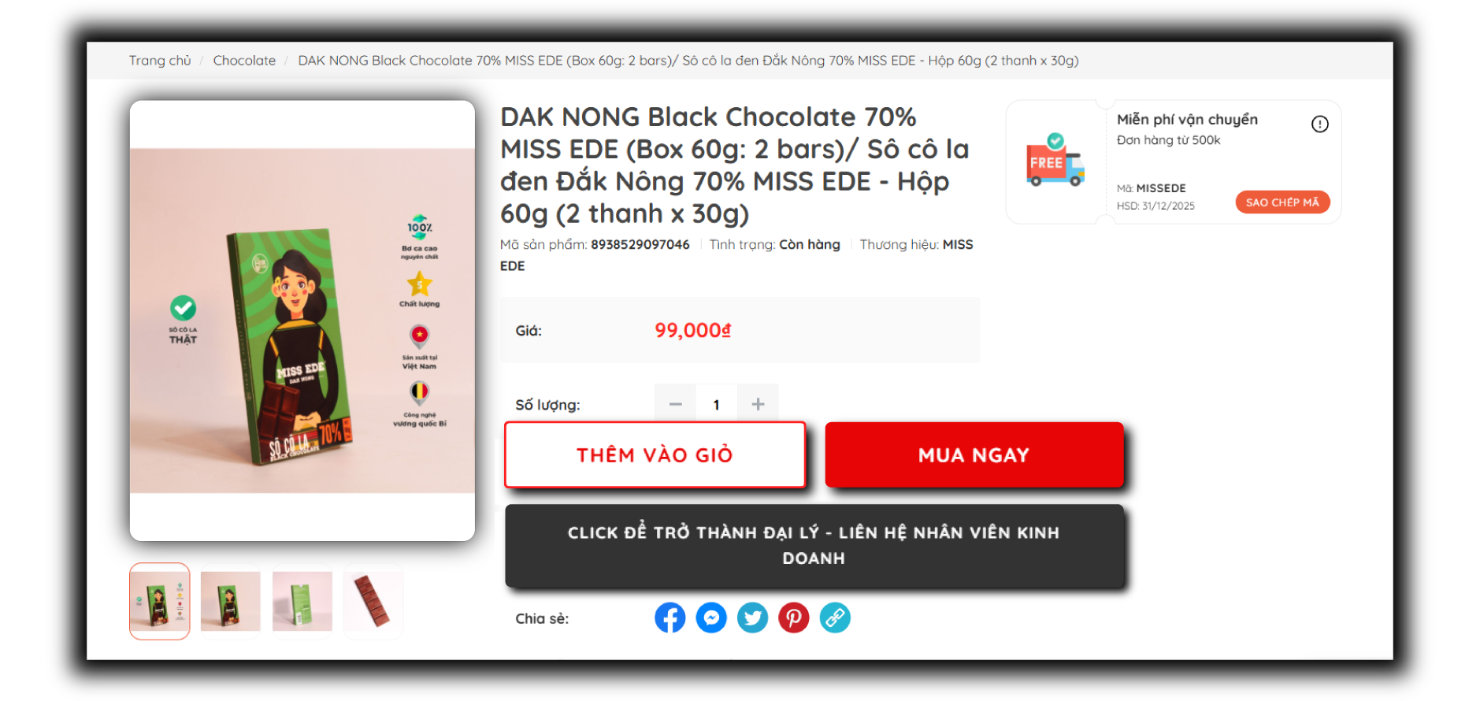Add product with THÊM VÀO GIỎ
This screenshot has width=1480, height=701.
click(x=655, y=454)
